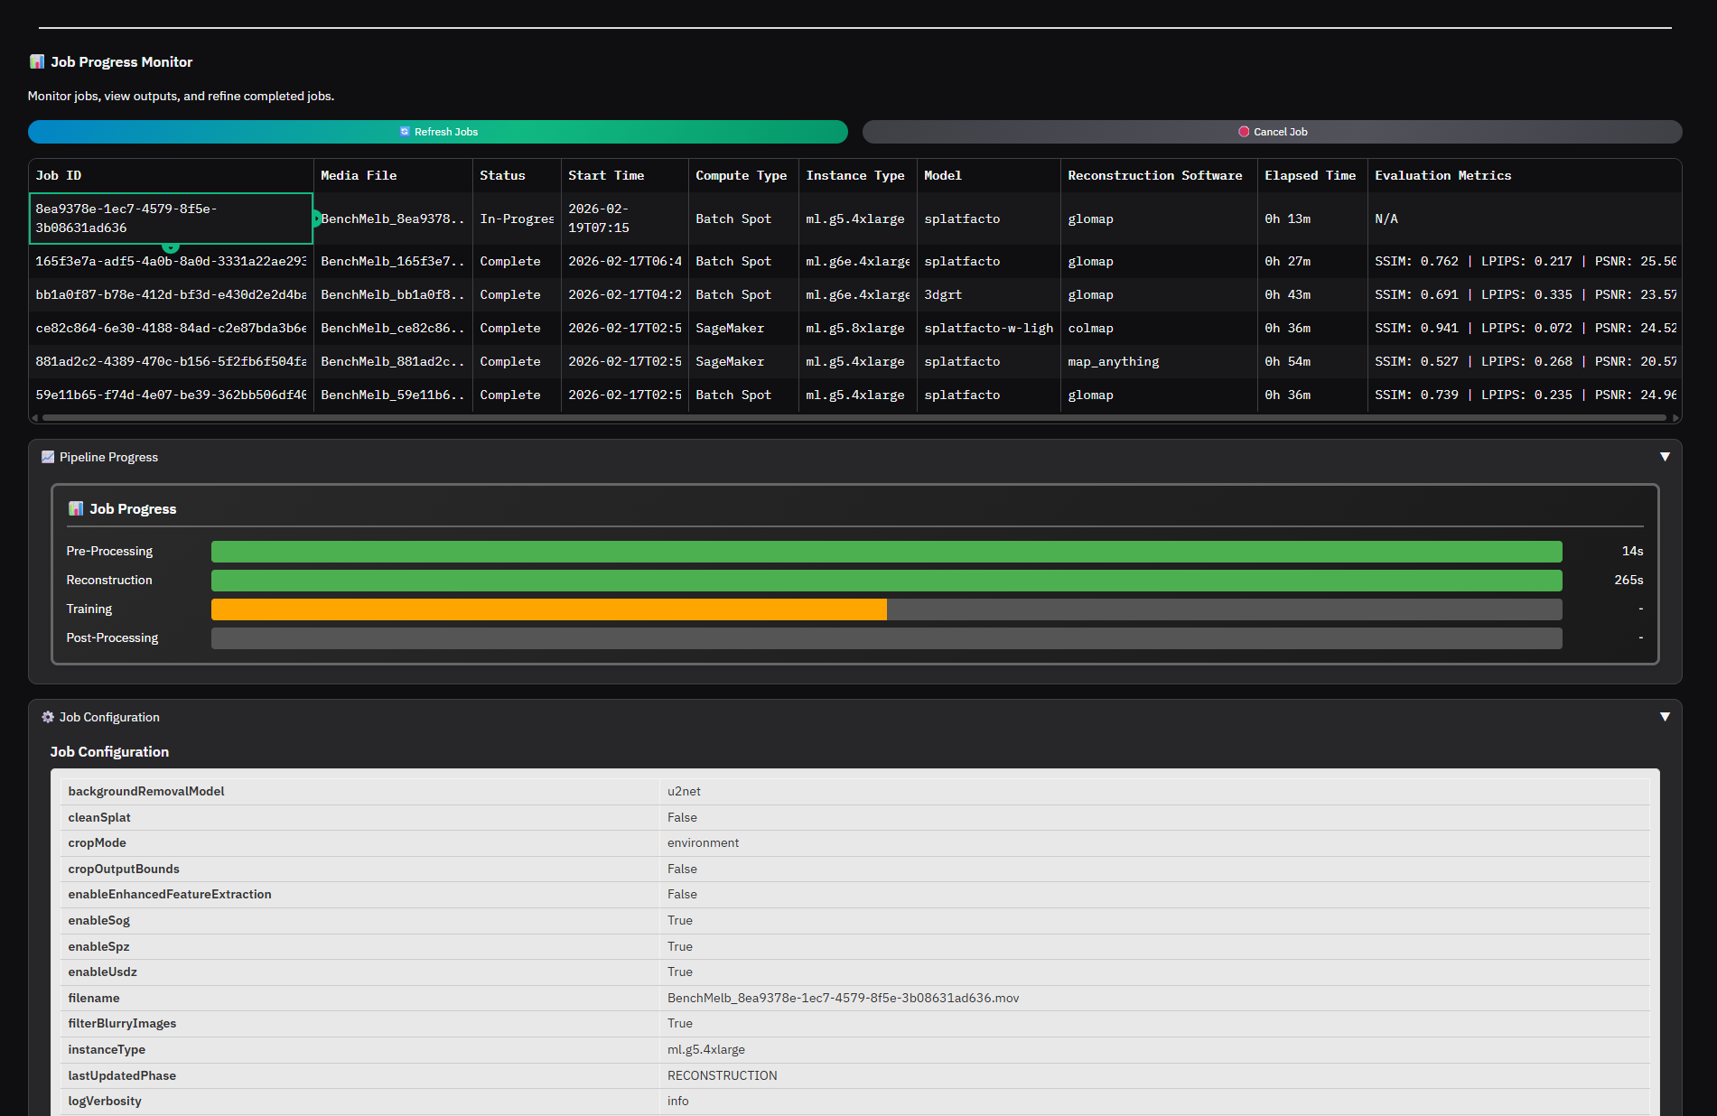Click the Cancel Job button
The width and height of the screenshot is (1717, 1116).
click(x=1272, y=132)
